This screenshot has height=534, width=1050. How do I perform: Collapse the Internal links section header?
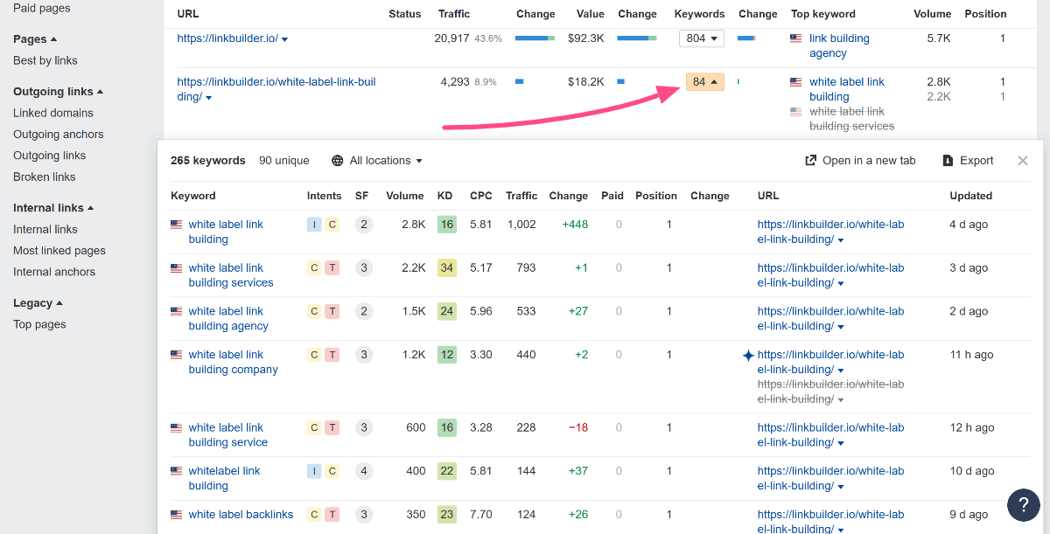[x=53, y=208]
